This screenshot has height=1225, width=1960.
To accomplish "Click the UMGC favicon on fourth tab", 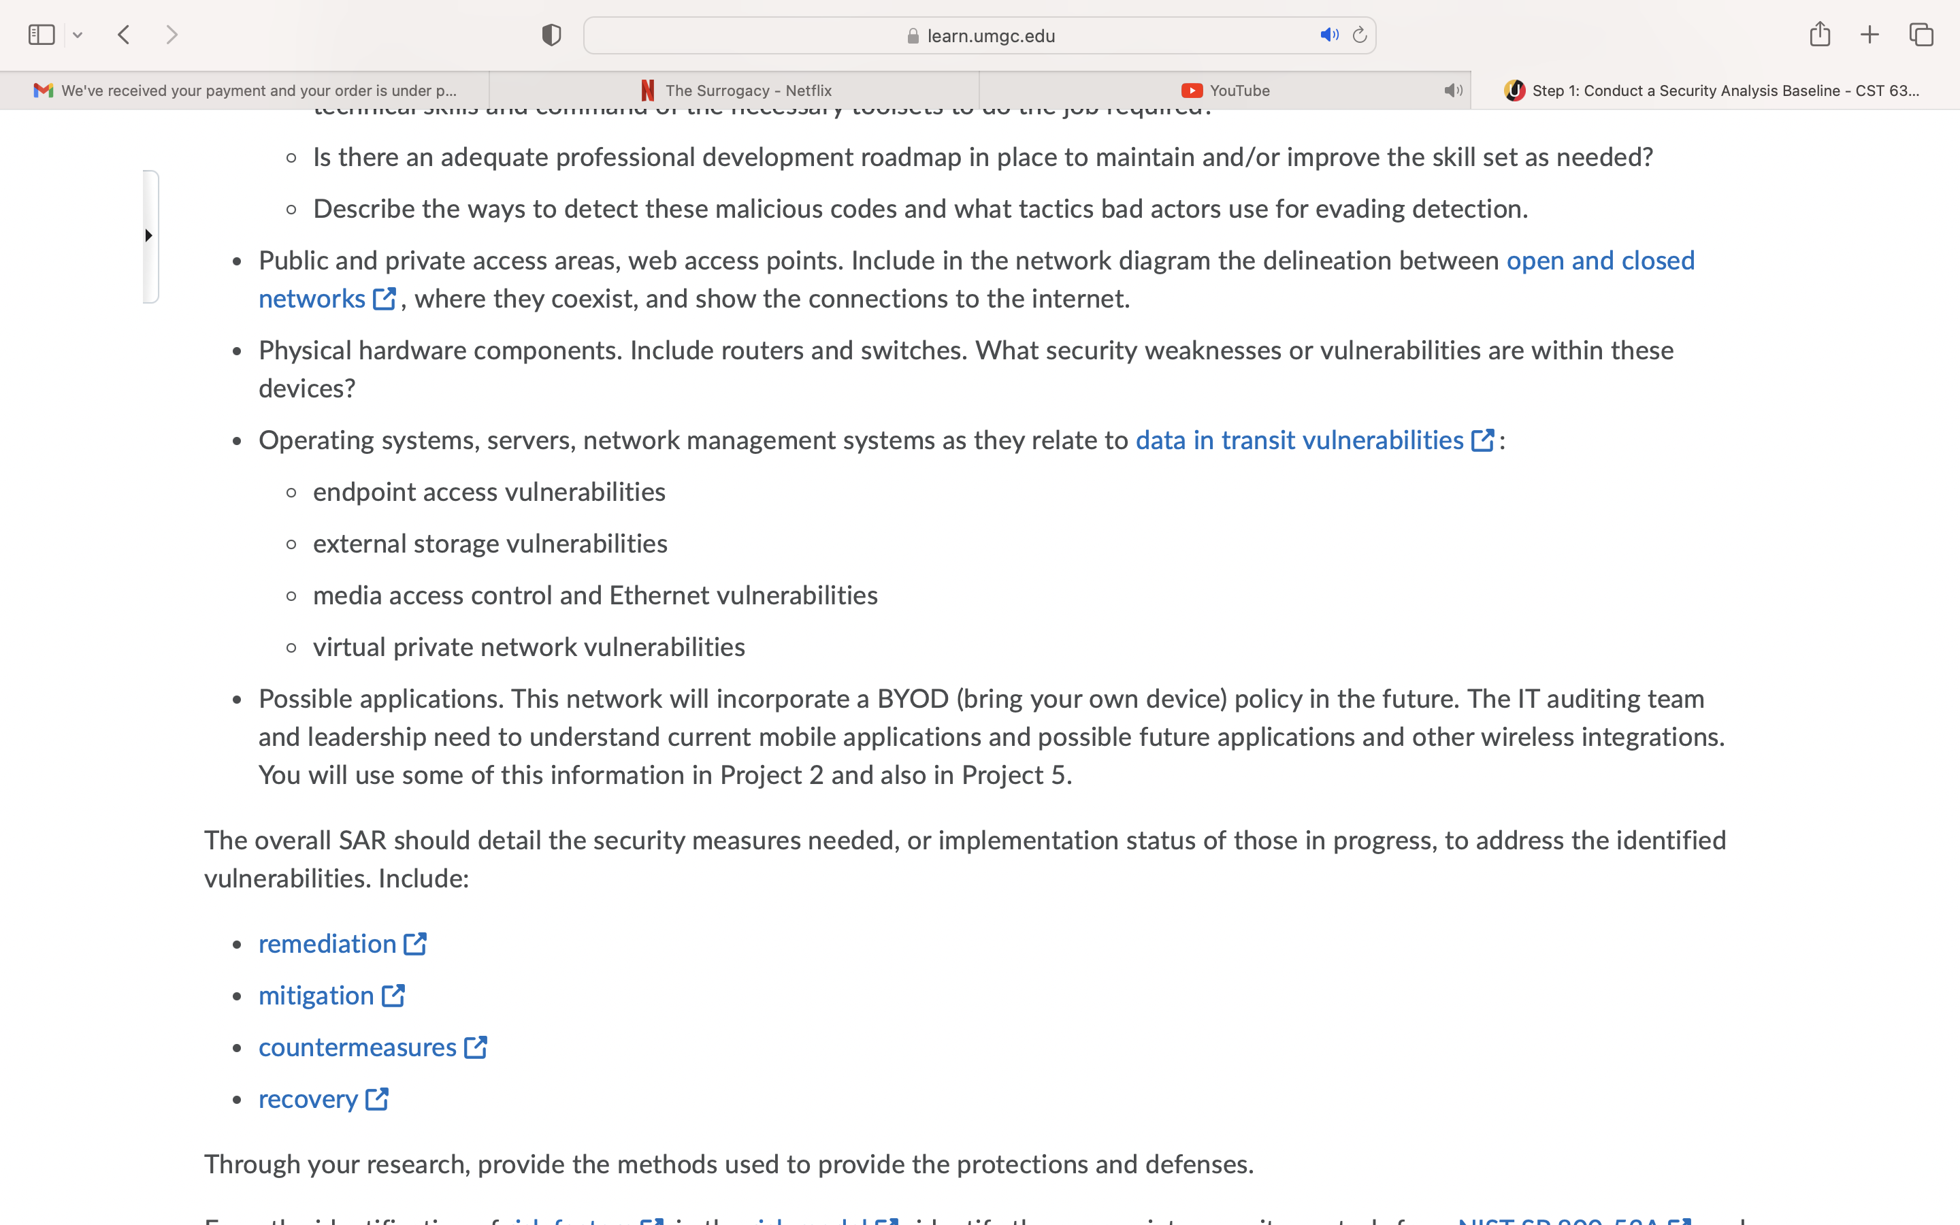I will coord(1514,91).
